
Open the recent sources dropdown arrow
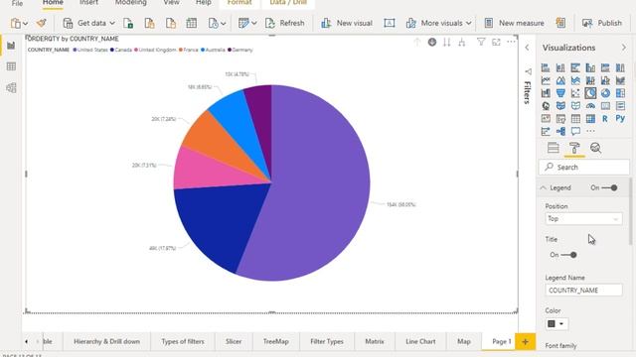click(x=223, y=24)
